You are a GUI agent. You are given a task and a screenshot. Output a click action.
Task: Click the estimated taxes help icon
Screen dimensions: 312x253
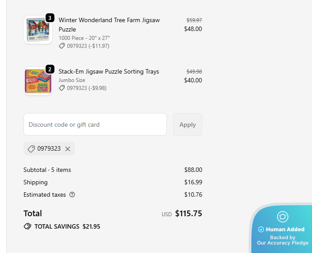point(72,195)
